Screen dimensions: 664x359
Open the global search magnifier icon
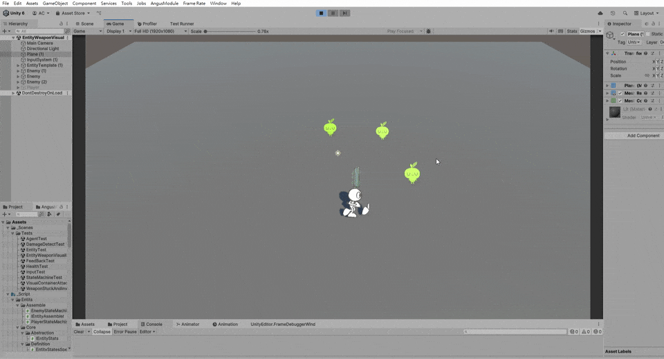click(x=625, y=13)
